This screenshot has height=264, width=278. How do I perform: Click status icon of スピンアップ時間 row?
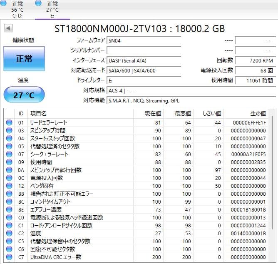(x=9, y=130)
